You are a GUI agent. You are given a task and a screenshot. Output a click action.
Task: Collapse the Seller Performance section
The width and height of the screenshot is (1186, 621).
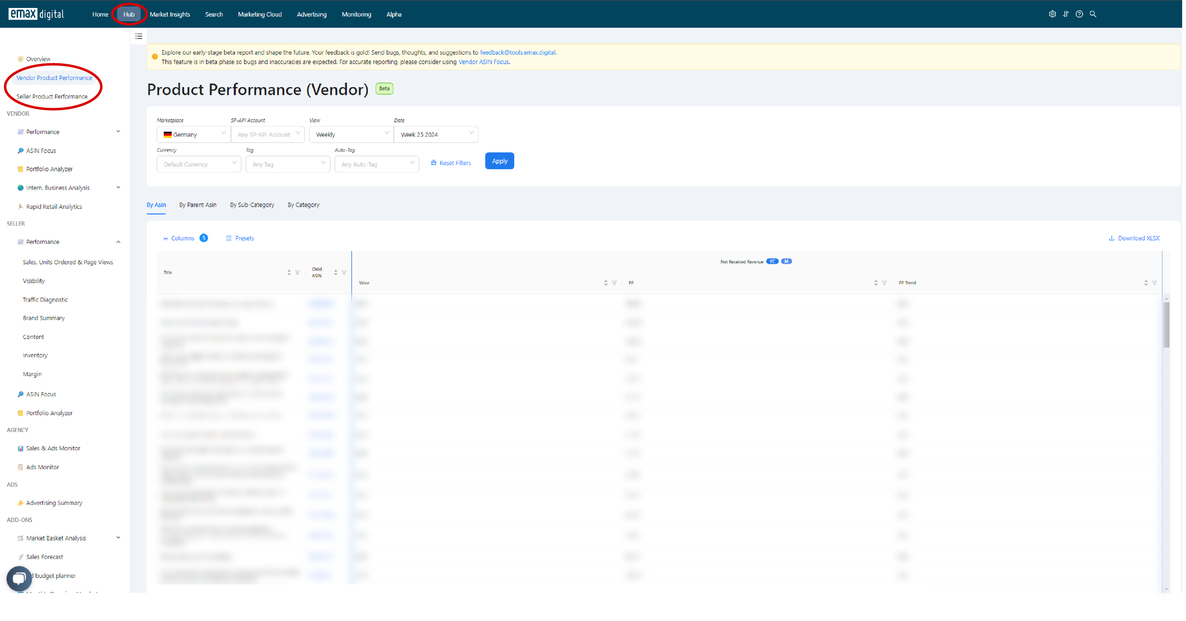point(118,242)
